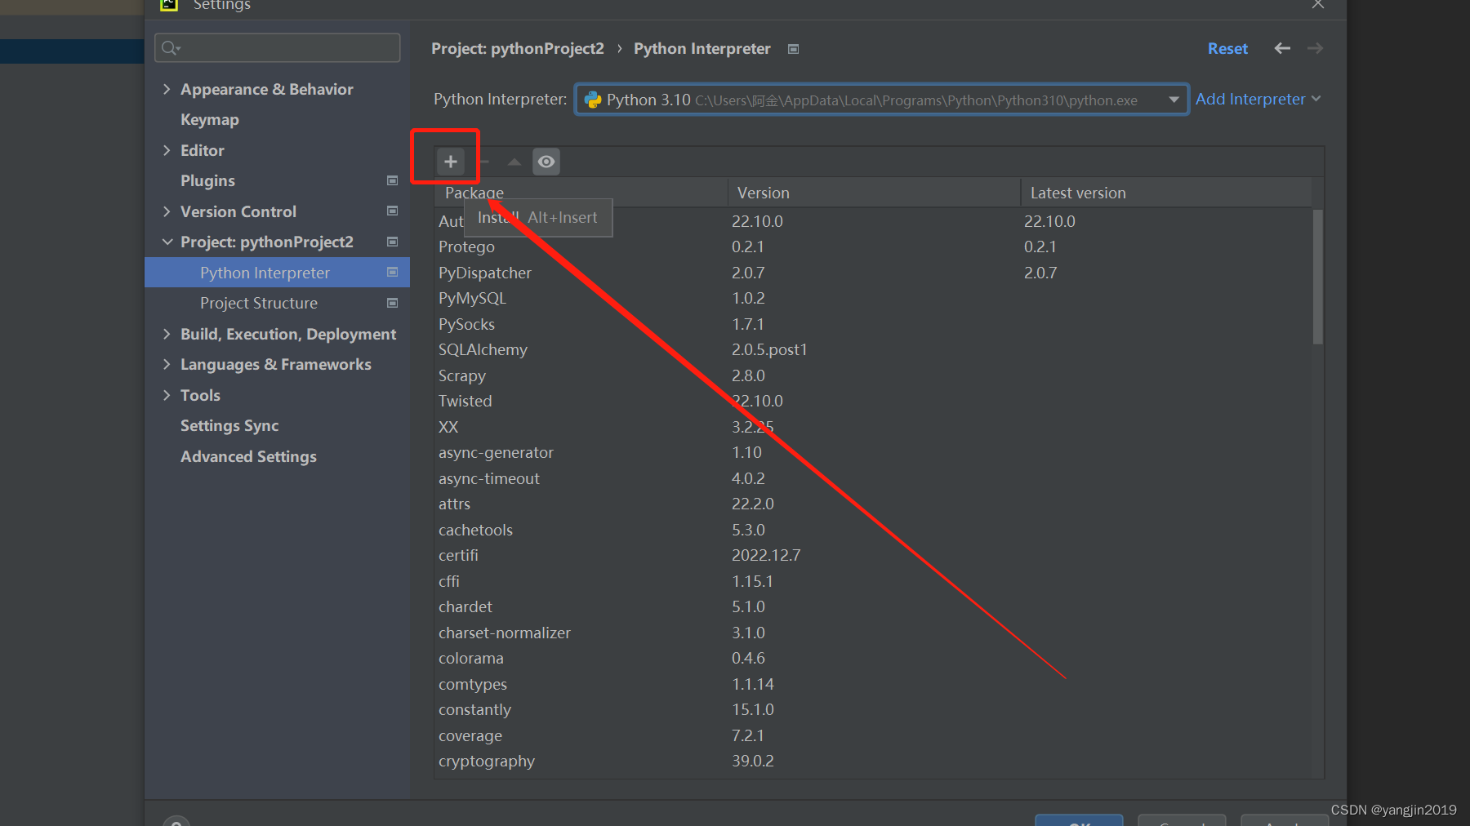
Task: Select the colorama package row
Action: (873, 658)
